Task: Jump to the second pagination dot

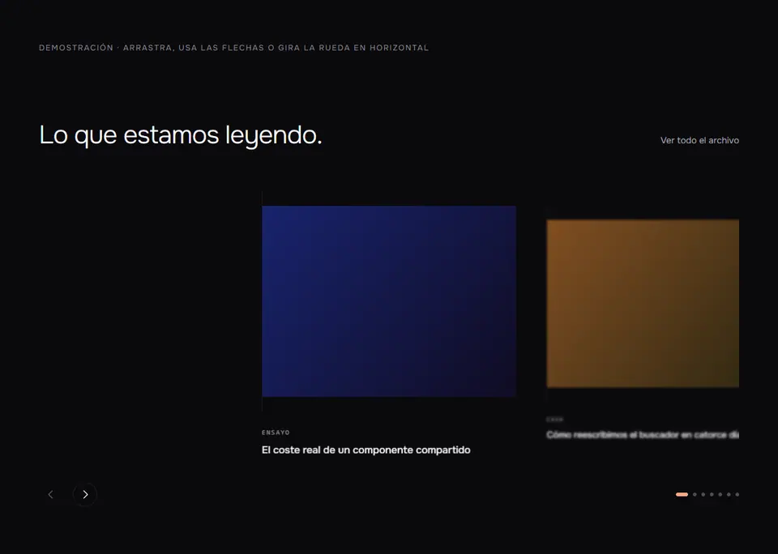Action: [695, 495]
